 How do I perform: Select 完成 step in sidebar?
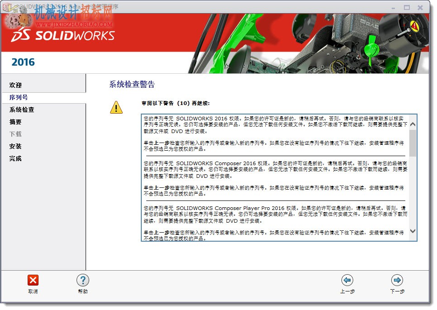tap(15, 159)
